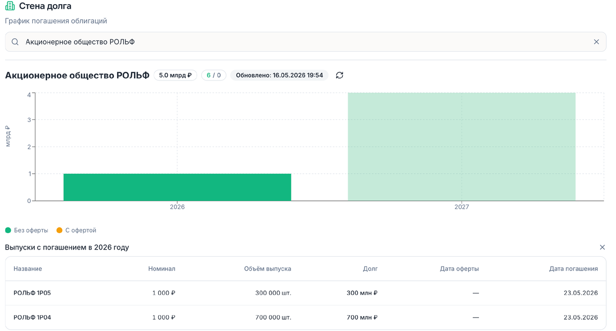
Task: Click the Акционерное общество РОЛЬФ heading
Action: 77,75
